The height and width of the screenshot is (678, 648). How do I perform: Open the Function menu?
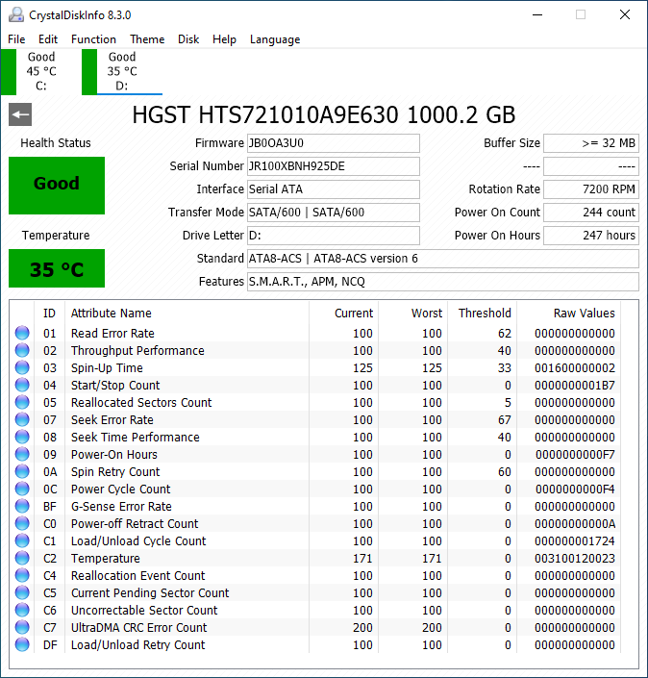pyautogui.click(x=93, y=39)
